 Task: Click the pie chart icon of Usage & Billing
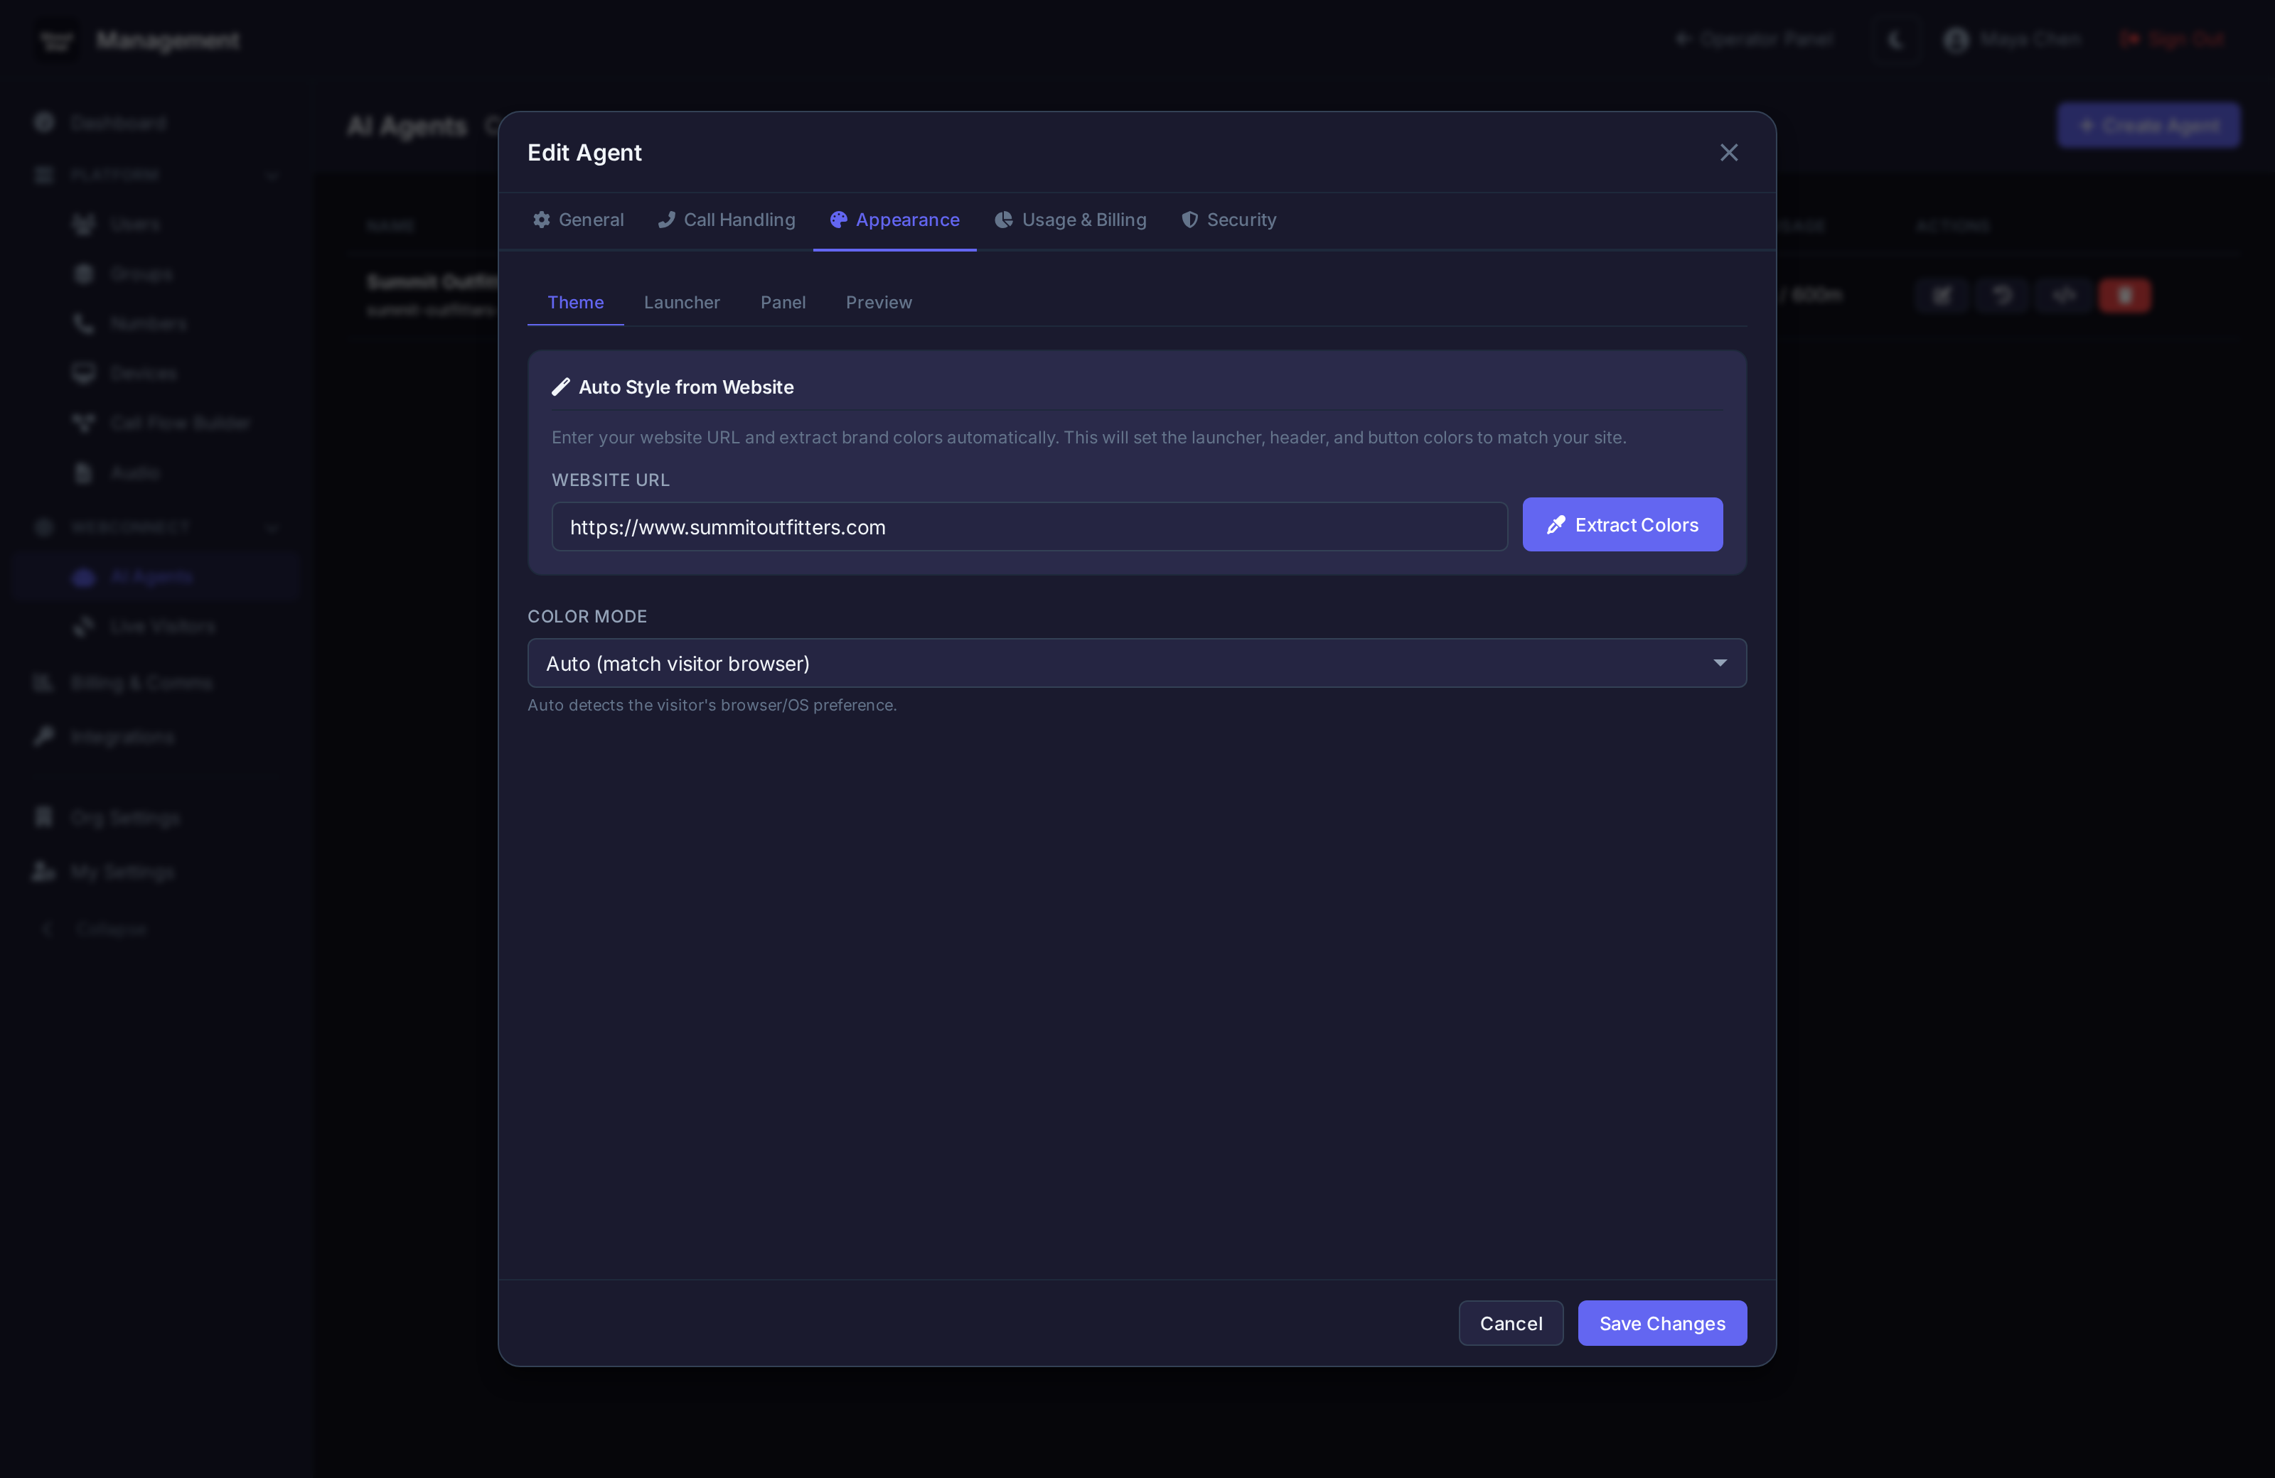(x=1004, y=220)
